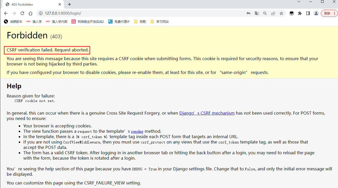Click the render method link

click(137, 131)
